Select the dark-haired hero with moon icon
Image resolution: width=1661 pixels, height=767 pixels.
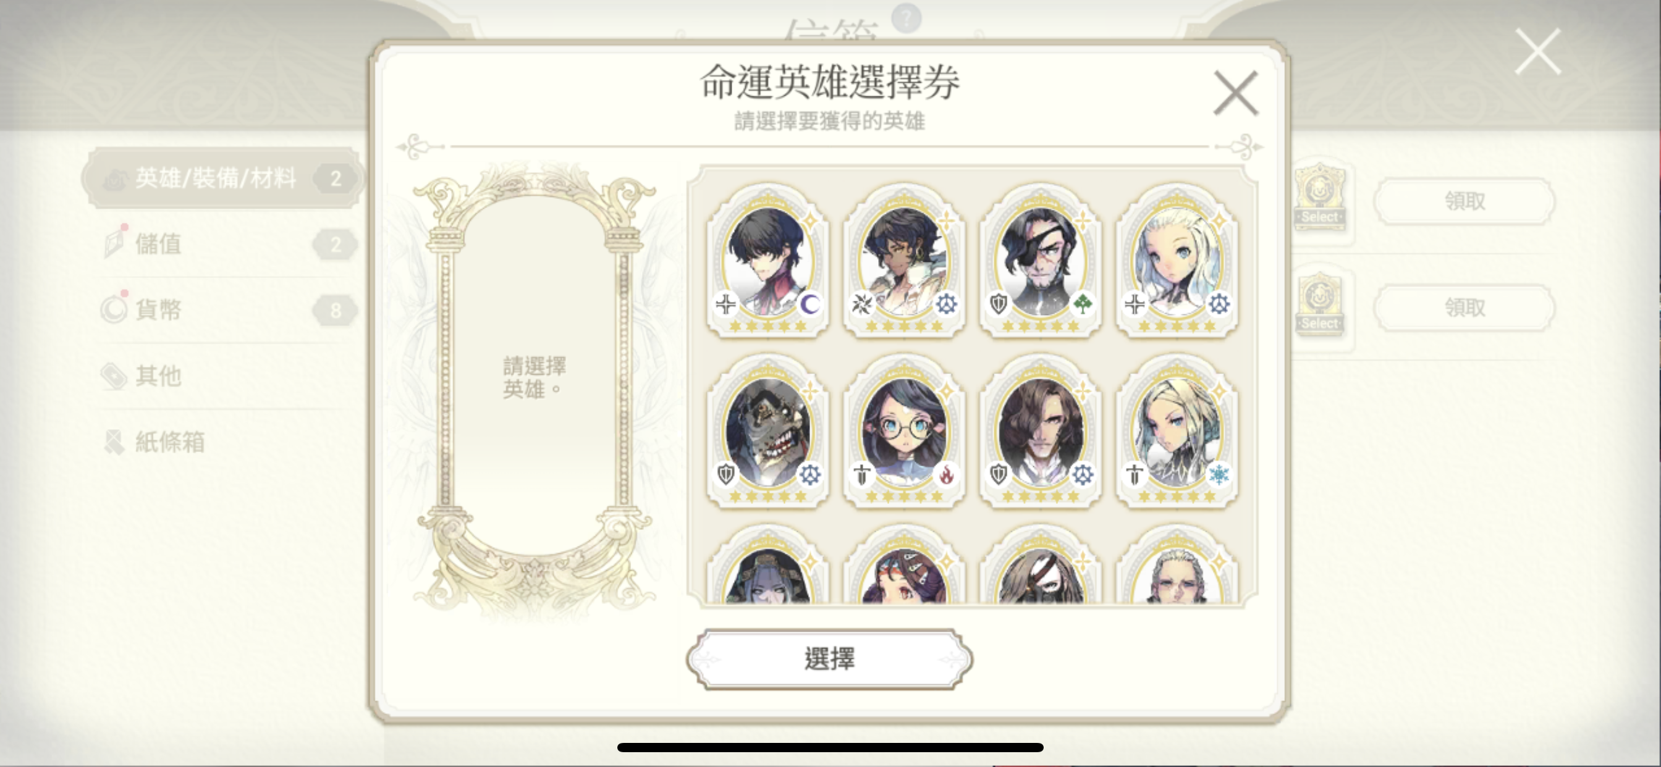[768, 261]
